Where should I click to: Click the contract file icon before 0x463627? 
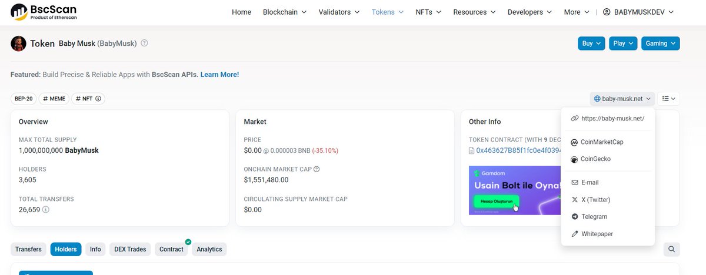tap(471, 151)
